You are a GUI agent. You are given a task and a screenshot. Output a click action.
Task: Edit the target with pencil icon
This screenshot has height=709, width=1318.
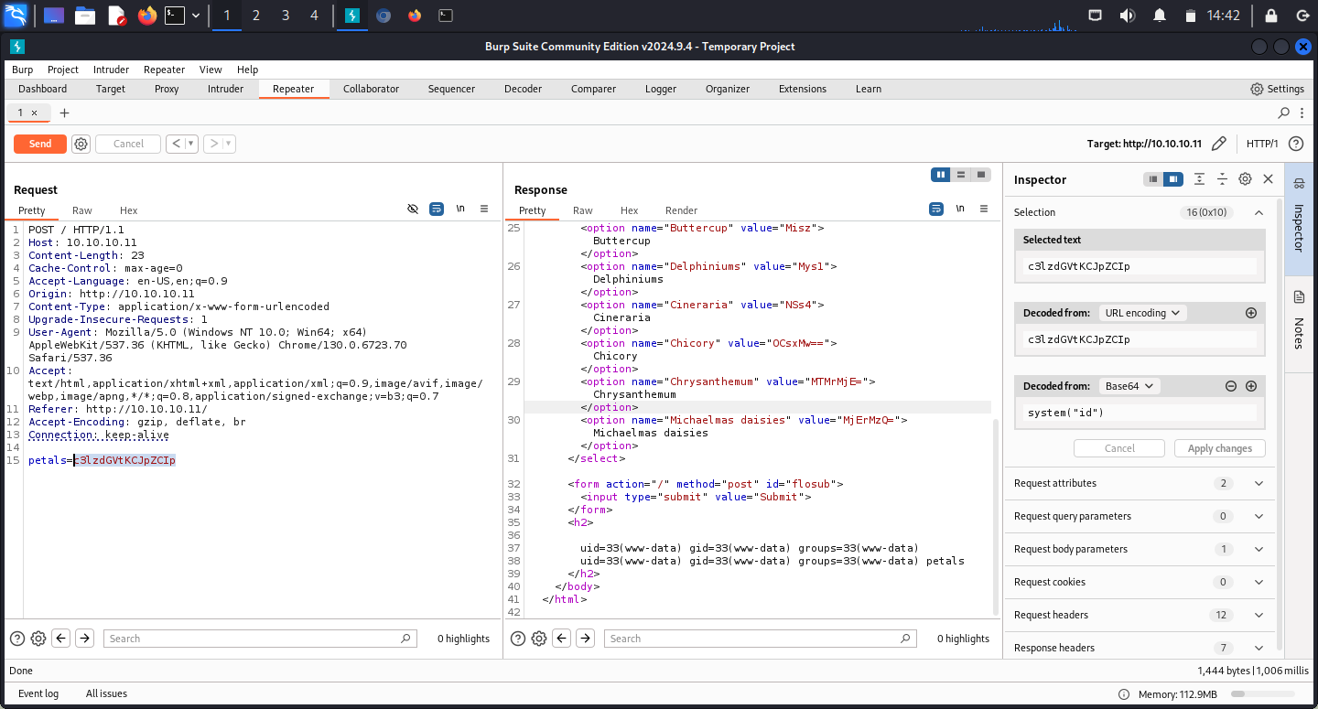coord(1218,144)
